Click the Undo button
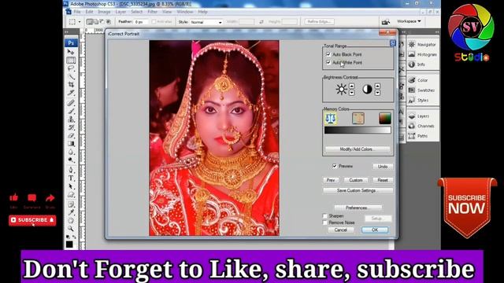504x283 pixels. coord(383,167)
